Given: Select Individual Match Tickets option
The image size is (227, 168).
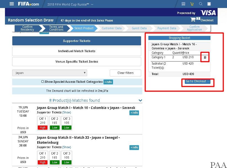Looking at the screenshot, I should tap(77, 51).
